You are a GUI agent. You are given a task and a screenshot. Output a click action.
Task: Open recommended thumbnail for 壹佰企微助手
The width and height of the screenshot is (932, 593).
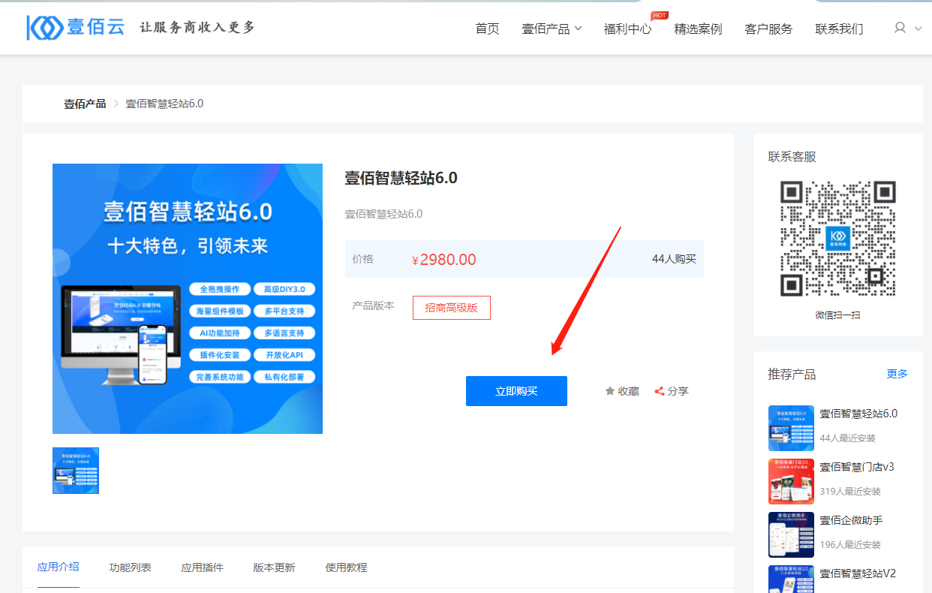click(x=791, y=534)
